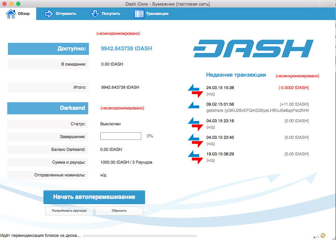Start mixing with Начать автоперемешивание button

94,197
